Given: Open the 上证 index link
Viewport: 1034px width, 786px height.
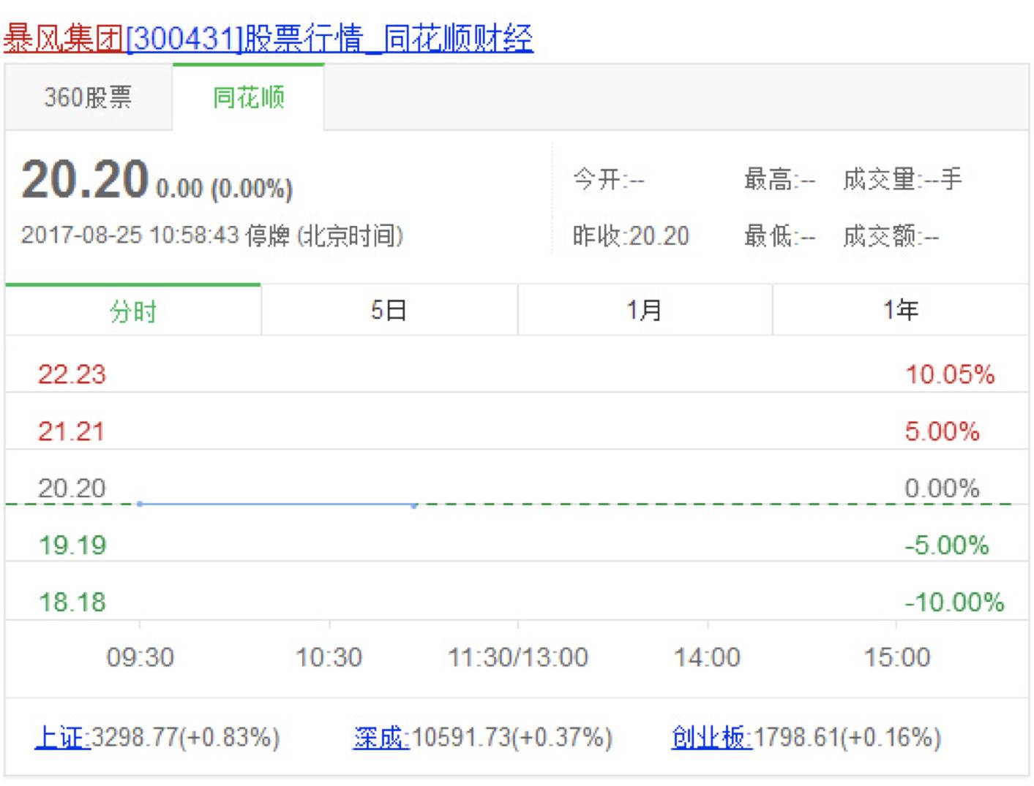Looking at the screenshot, I should pos(62,737).
